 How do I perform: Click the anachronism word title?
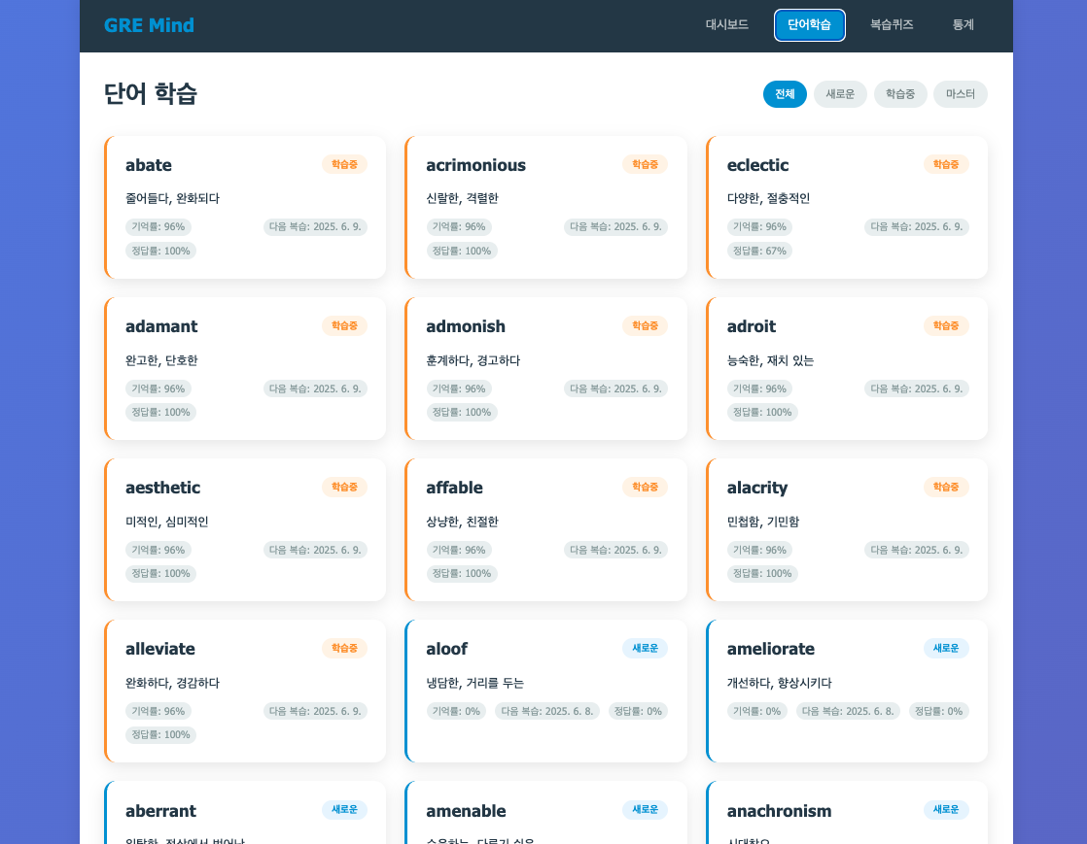click(779, 811)
